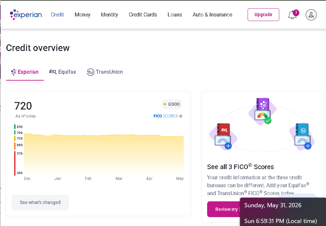Click the GOOD score badge
Viewport: 326px width, 226px height.
click(x=172, y=104)
